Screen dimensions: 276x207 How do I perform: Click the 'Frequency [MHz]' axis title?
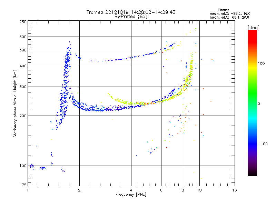(131, 195)
